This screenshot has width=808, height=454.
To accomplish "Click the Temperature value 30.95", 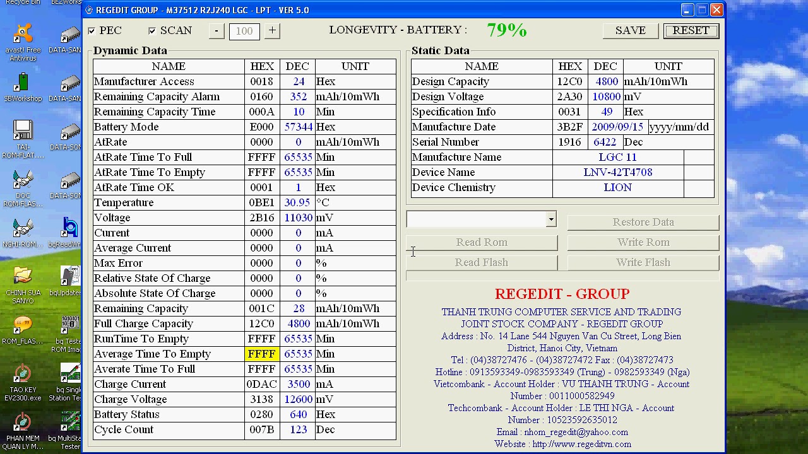I will pyautogui.click(x=297, y=202).
